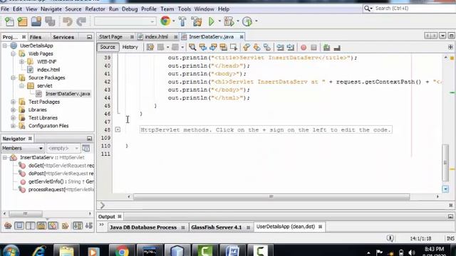The width and height of the screenshot is (456, 256).
Task: Toggle Sort by Name in Navigator
Action: tap(78, 225)
